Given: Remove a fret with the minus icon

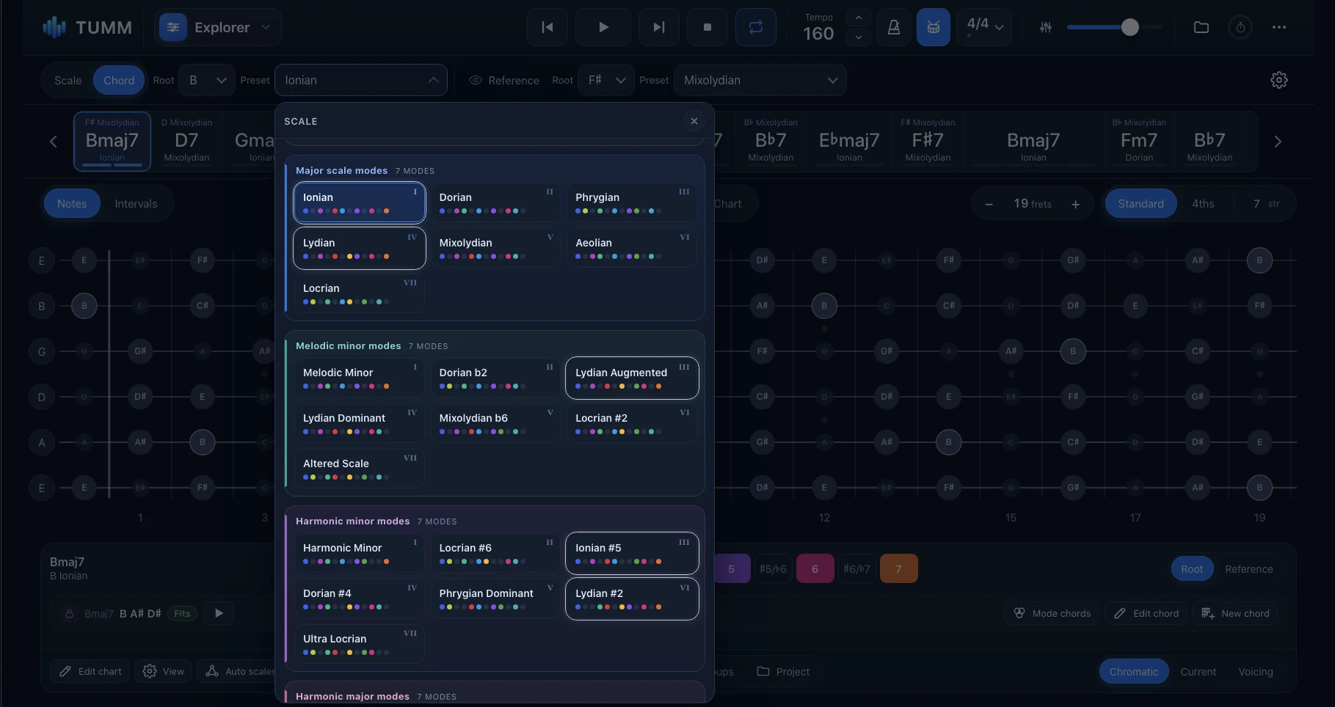Looking at the screenshot, I should (989, 204).
